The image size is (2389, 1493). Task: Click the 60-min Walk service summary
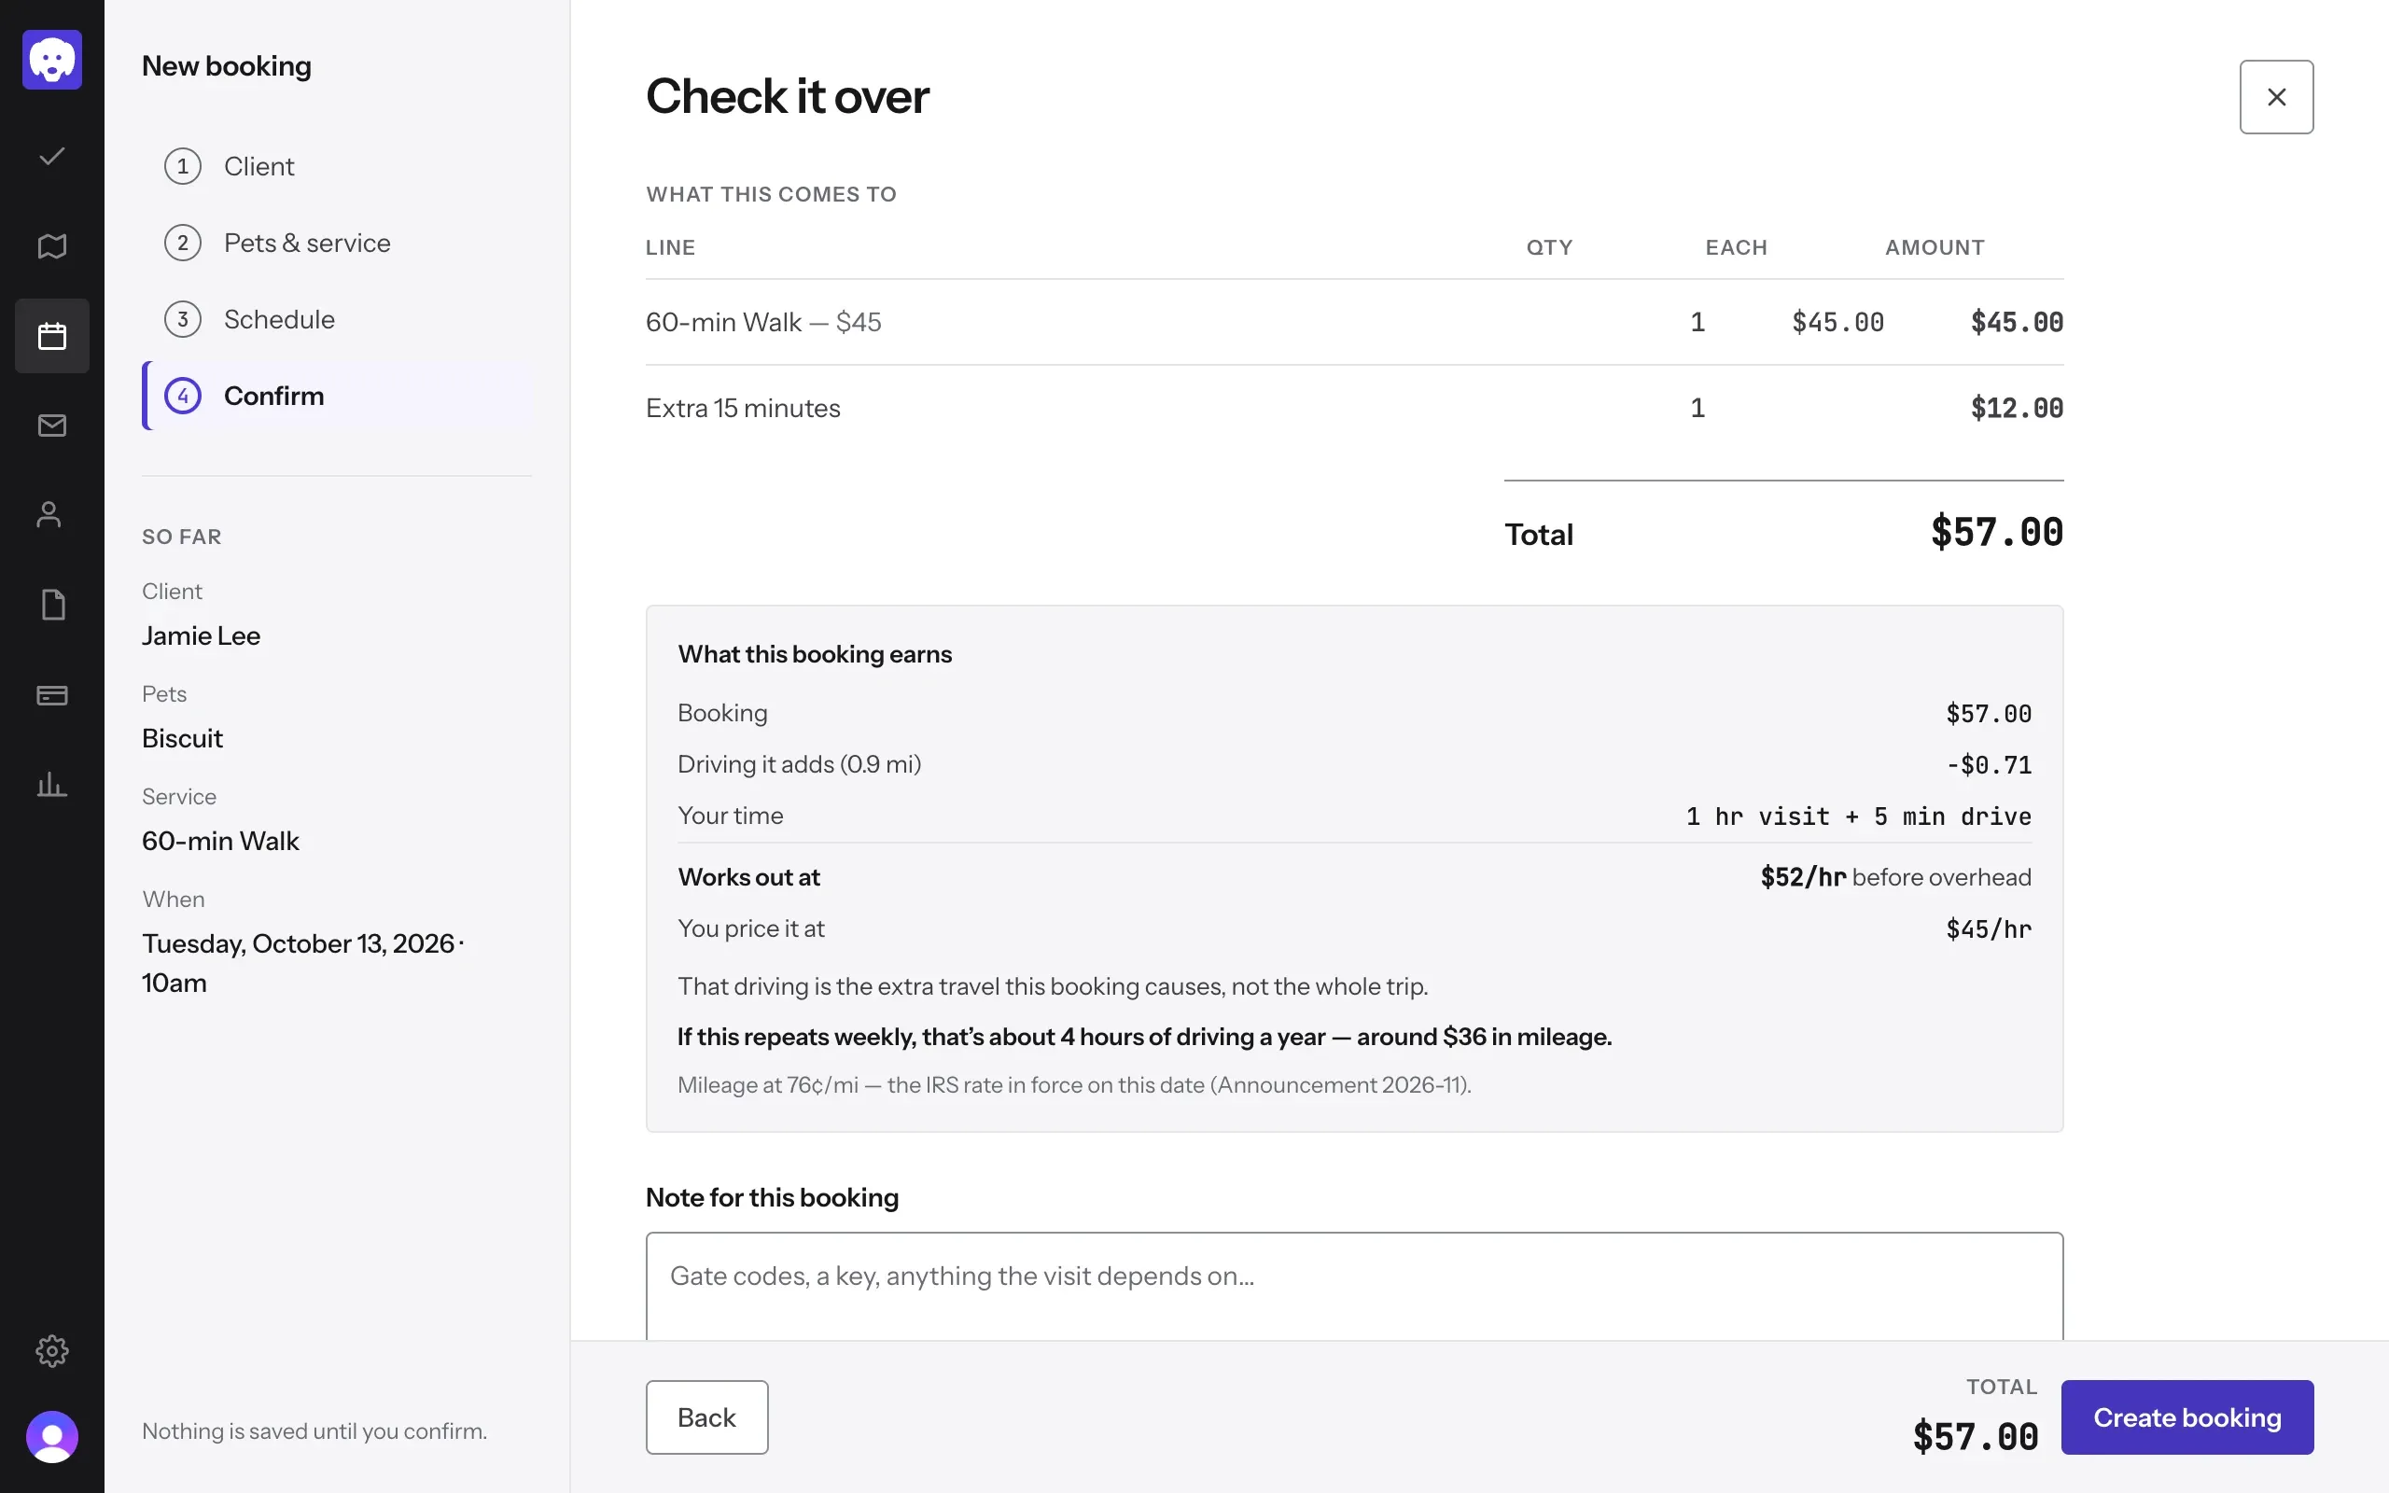pyautogui.click(x=220, y=842)
